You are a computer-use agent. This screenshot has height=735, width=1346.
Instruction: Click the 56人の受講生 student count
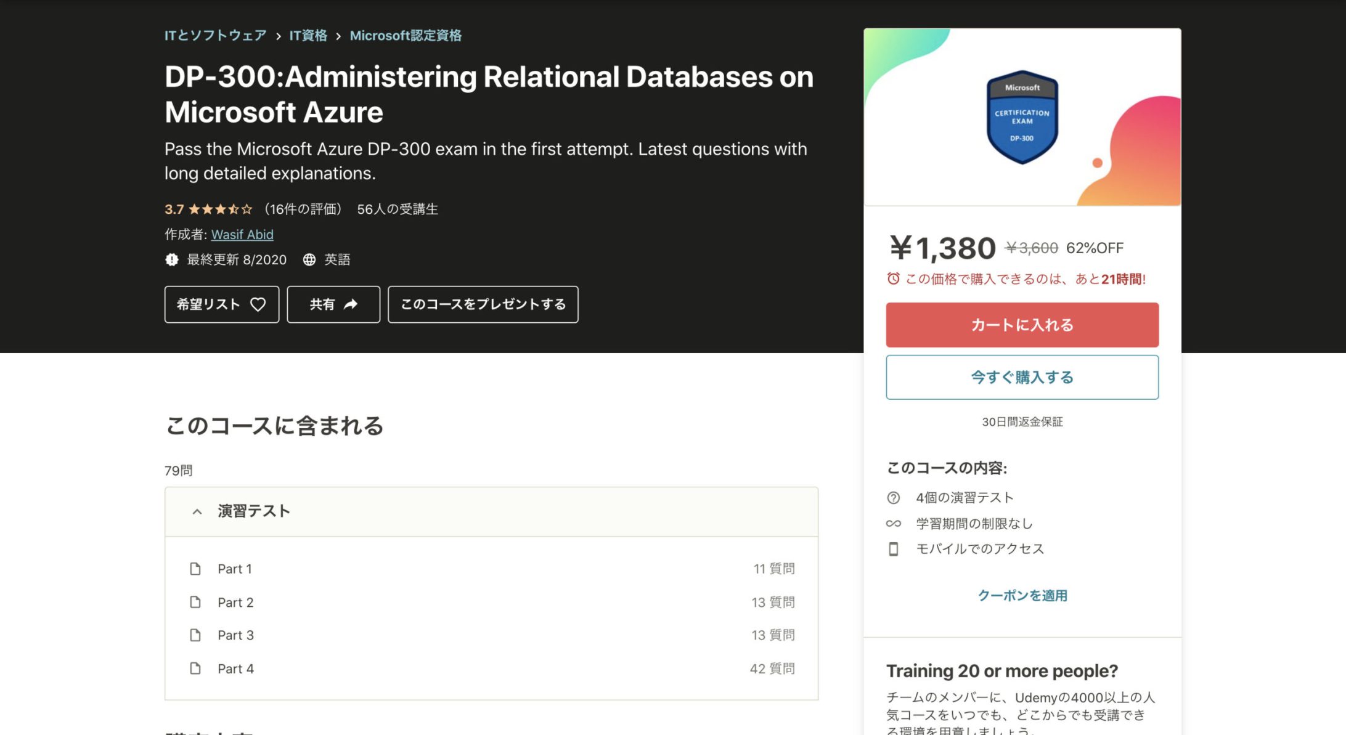(398, 209)
